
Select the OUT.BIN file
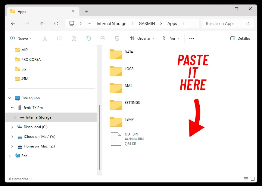coord(127,139)
